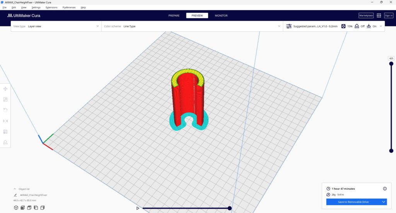Select the Move tool in left toolbar
The width and height of the screenshot is (396, 213).
pyautogui.click(x=5, y=89)
